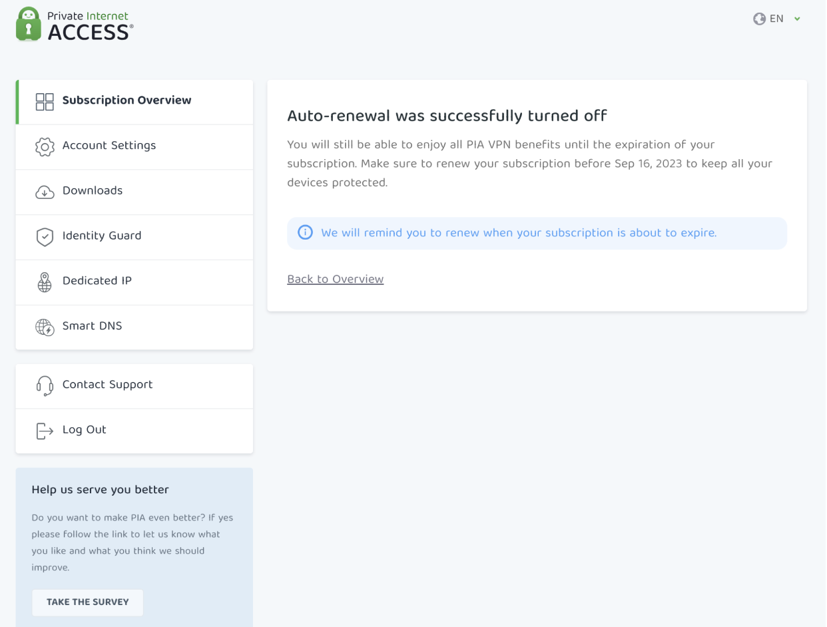
Task: Click the PIA padlock logo
Action: 28,24
